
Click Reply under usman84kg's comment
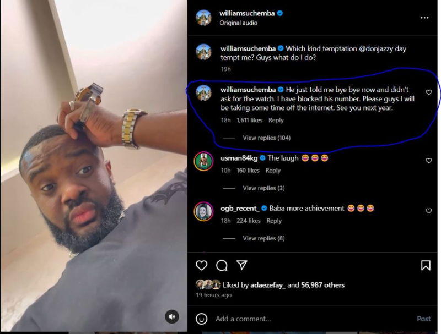273,171
